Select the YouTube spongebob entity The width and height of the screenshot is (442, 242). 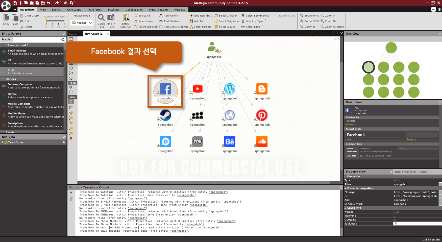198,92
